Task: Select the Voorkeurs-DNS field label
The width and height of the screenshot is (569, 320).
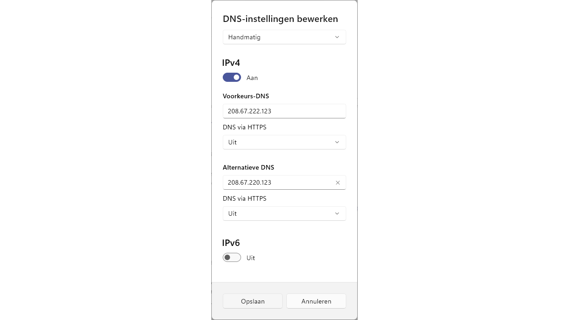Action: pos(246,96)
